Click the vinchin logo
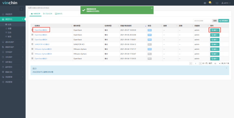The image size is (234, 118). pyautogui.click(x=10, y=3)
